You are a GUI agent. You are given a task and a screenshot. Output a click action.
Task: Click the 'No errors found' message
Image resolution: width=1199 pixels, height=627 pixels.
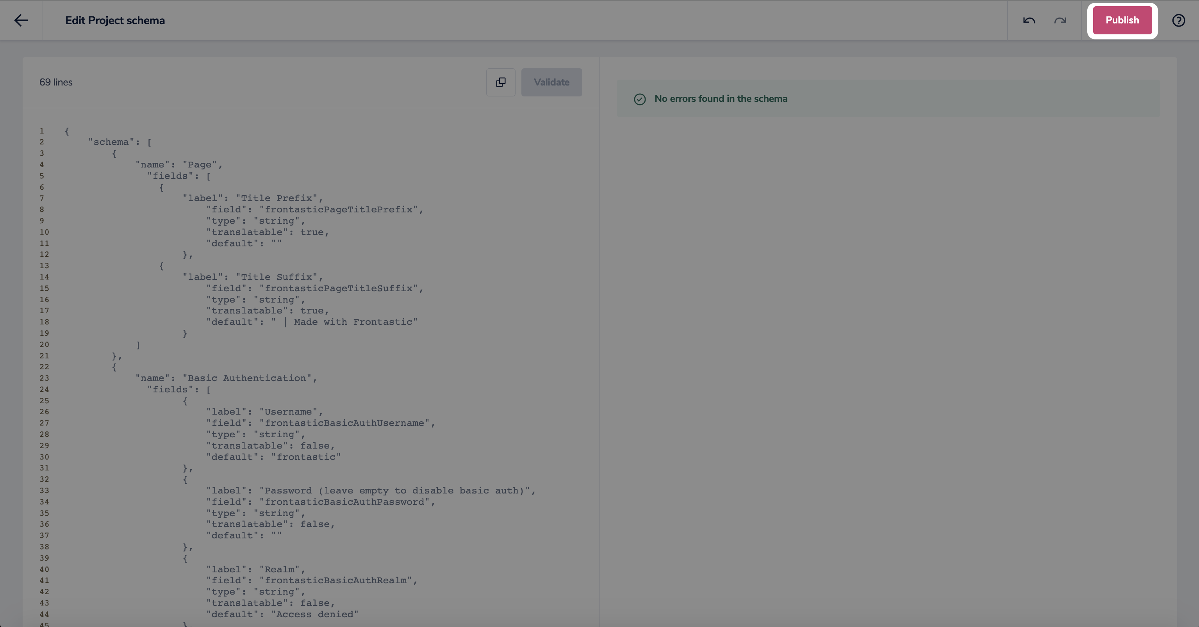click(x=721, y=99)
